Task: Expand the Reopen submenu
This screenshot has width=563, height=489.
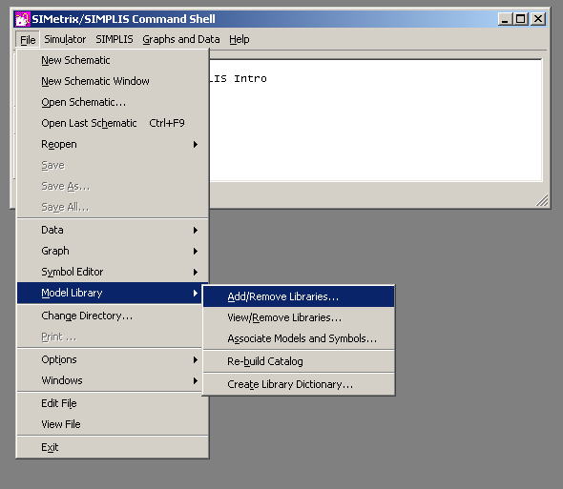Action: point(113,144)
